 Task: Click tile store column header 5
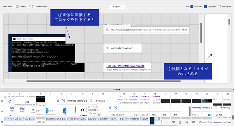tap(51, 94)
